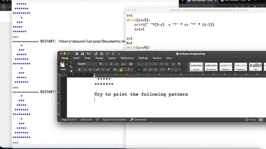The height and width of the screenshot is (149, 266).
Task: Click the print(...) line in the Python editor window
Action: [x=174, y=25]
